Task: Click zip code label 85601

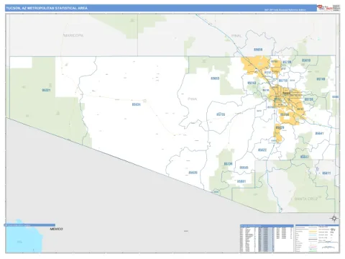Action: point(241,181)
